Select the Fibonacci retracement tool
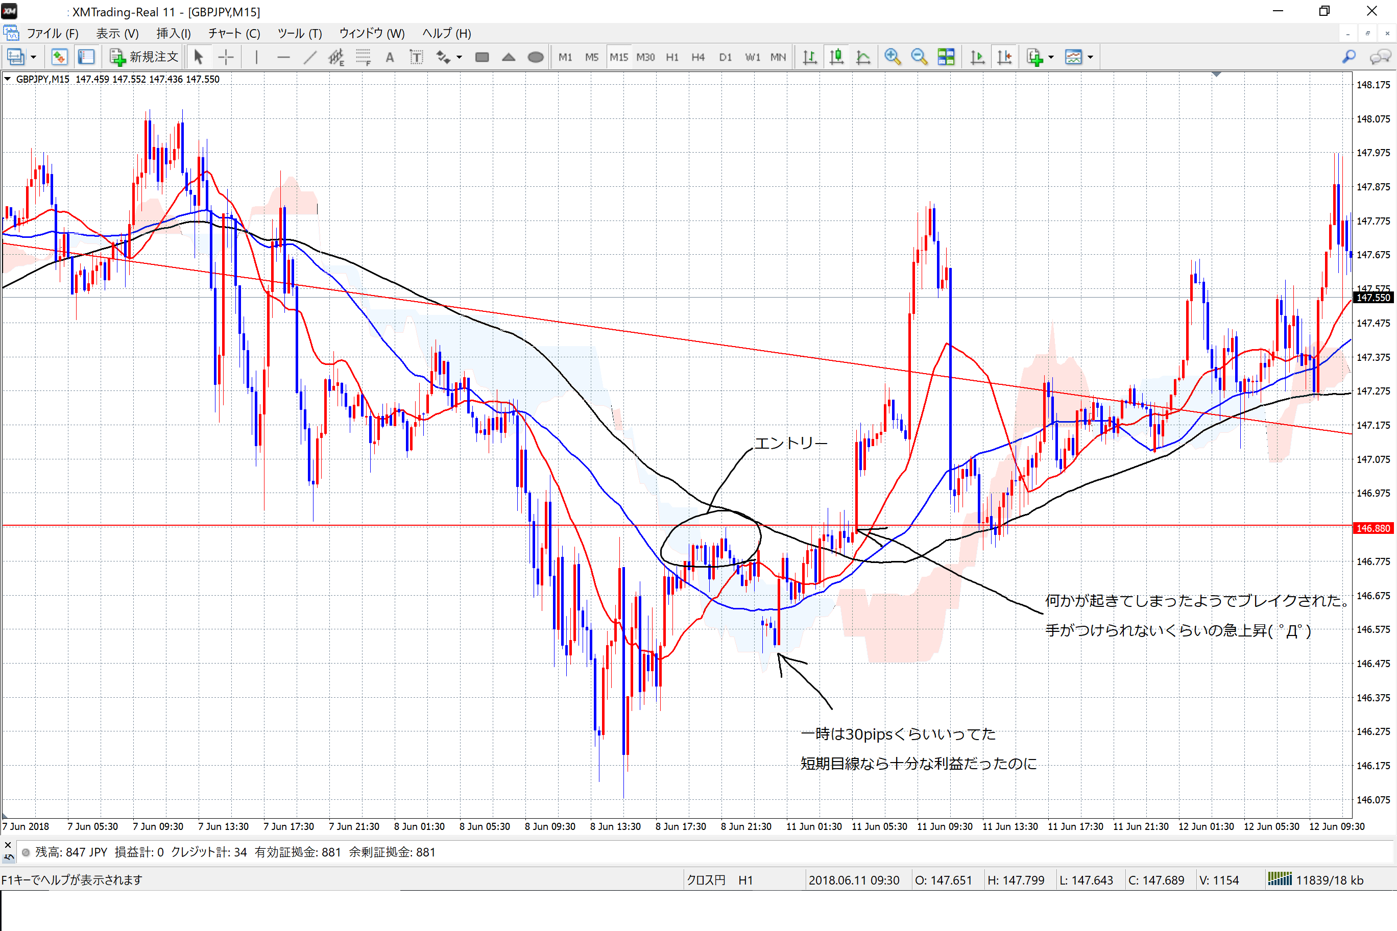 pyautogui.click(x=363, y=57)
